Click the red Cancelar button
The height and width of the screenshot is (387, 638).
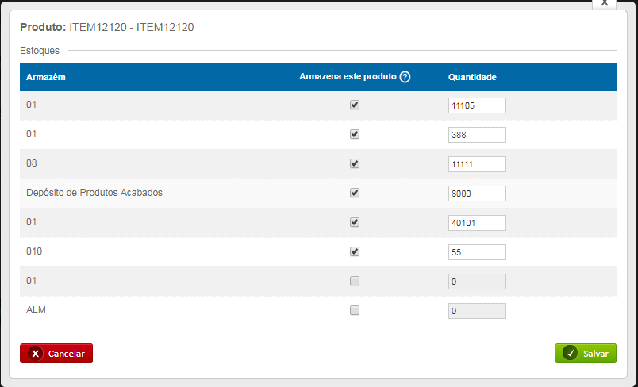pos(56,354)
